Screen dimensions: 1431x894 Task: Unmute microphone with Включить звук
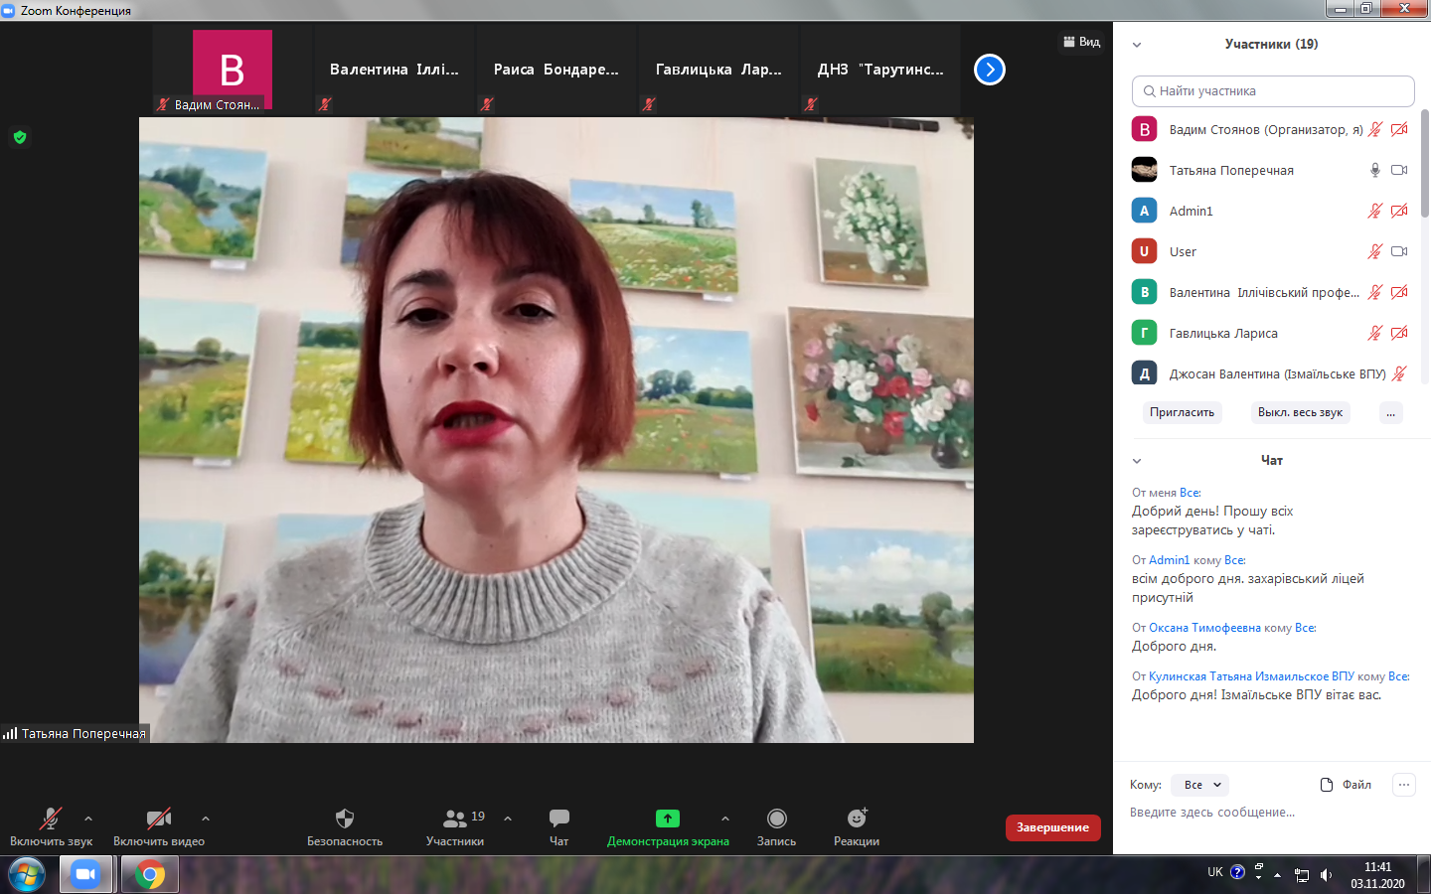51,819
